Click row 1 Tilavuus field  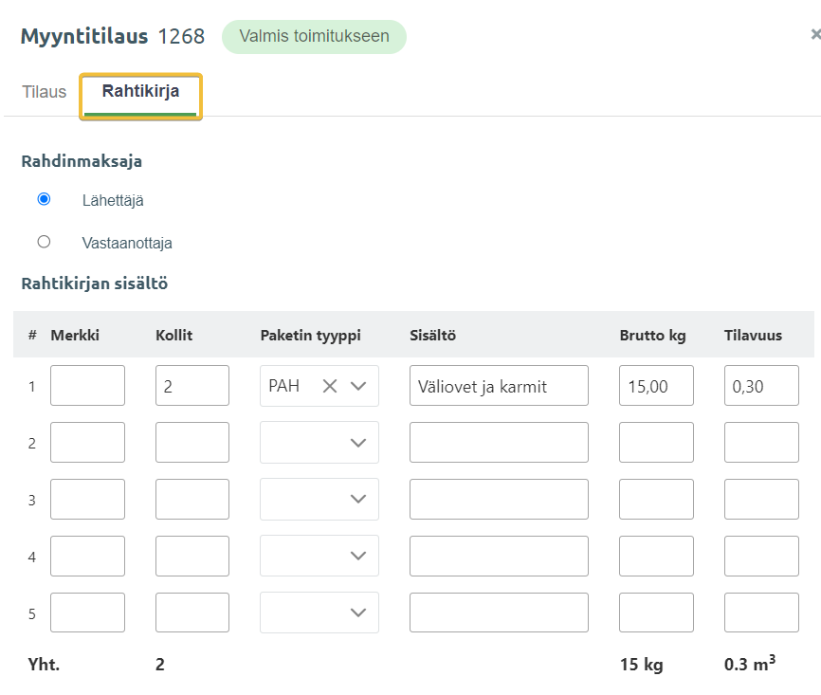pyautogui.click(x=761, y=386)
